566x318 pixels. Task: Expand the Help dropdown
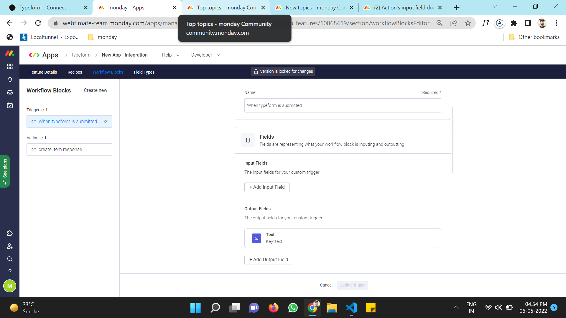[x=171, y=55]
